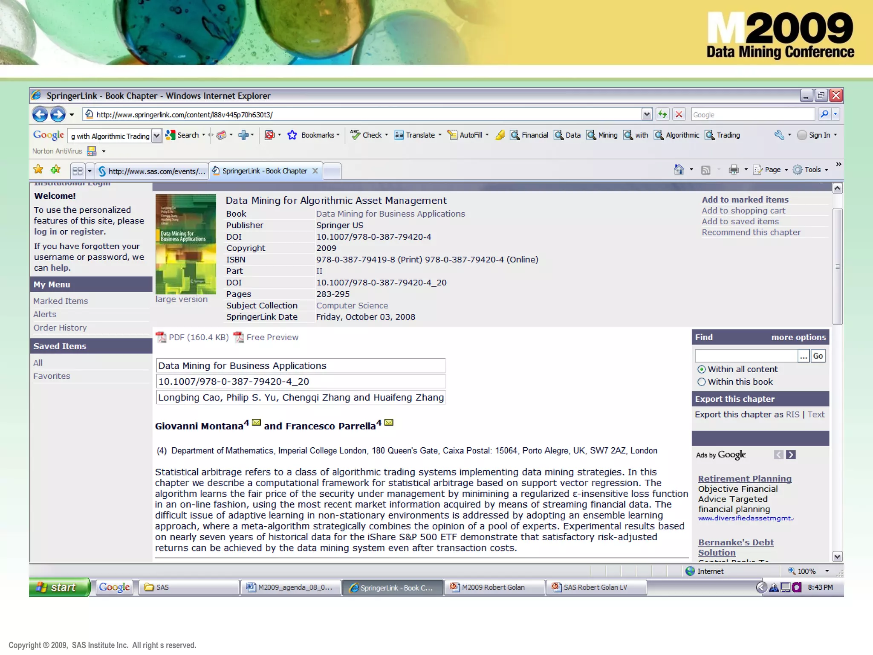Screen dimensions: 873x655
Task: Expand the address bar URL dropdown
Action: coord(647,114)
